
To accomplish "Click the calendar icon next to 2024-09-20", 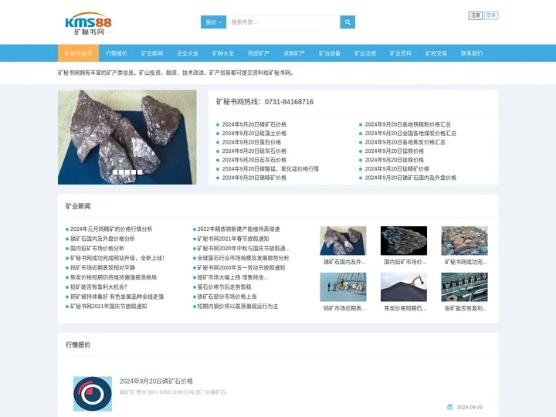I will pyautogui.click(x=450, y=407).
